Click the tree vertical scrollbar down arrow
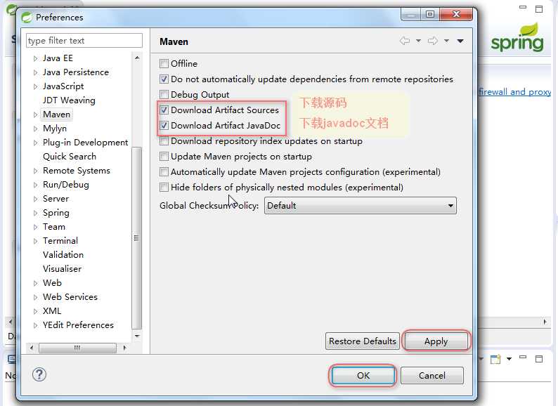Viewport: 558px width, 406px height. 137,336
